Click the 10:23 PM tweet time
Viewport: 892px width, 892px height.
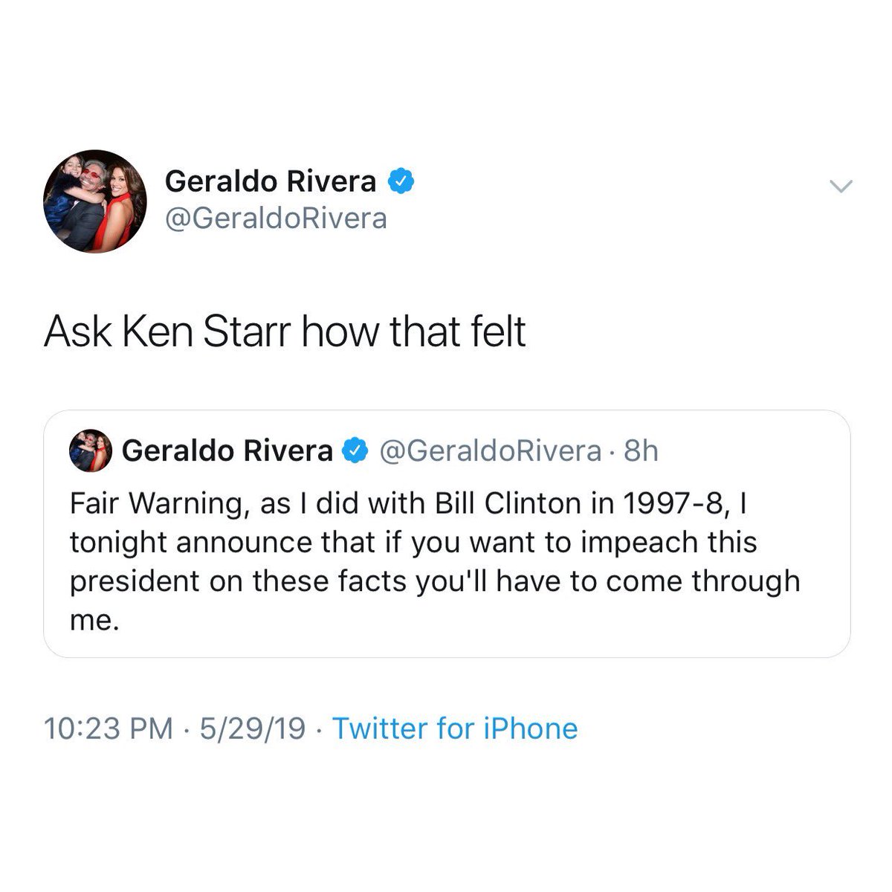point(109,728)
